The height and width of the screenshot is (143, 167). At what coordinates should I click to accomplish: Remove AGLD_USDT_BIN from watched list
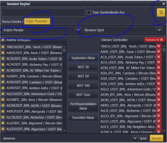pos(159,89)
